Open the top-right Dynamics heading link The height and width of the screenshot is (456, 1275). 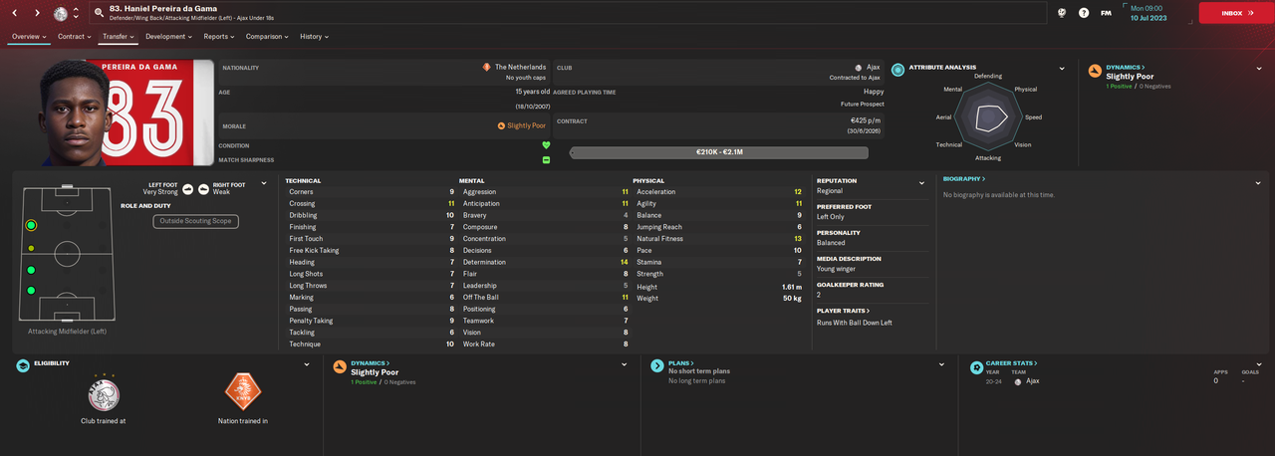[1126, 67]
